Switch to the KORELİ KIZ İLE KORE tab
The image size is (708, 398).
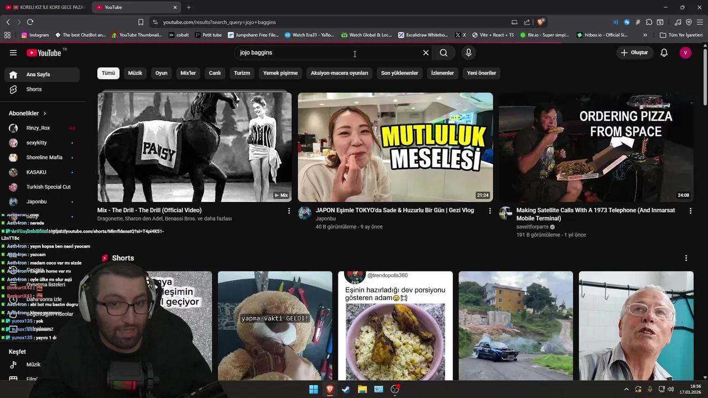point(45,7)
